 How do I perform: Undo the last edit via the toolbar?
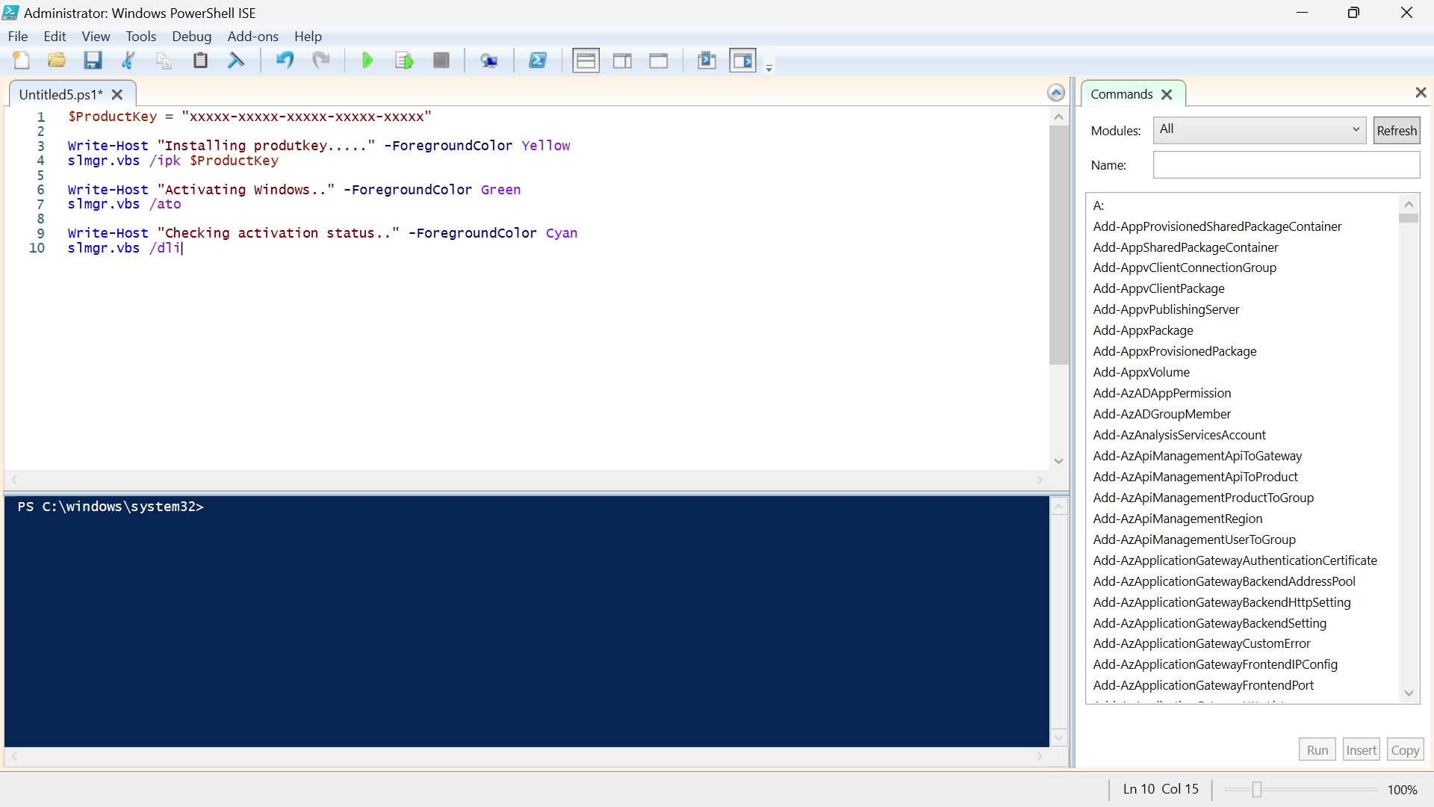click(x=284, y=61)
